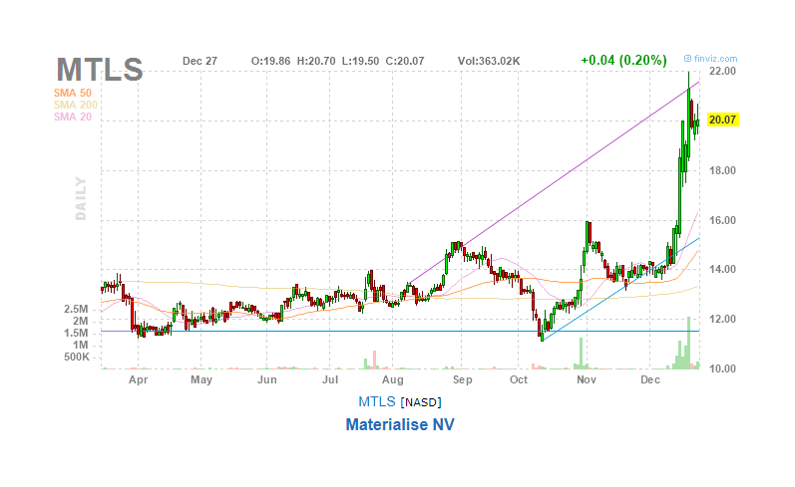Click the 18.00 price axis label
Image resolution: width=795 pixels, height=487 pixels.
coord(722,170)
